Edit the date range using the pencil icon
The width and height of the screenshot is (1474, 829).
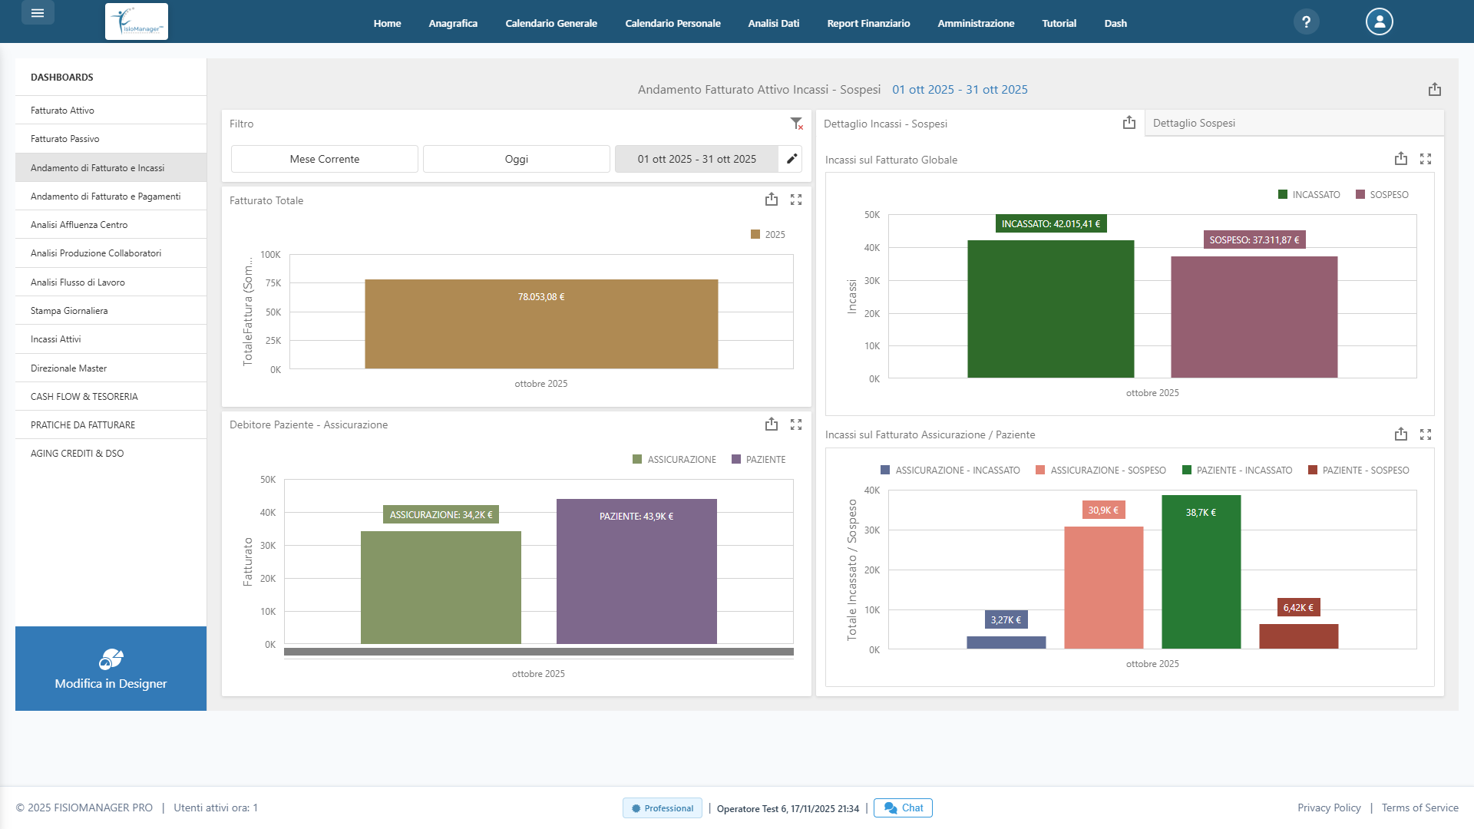pyautogui.click(x=792, y=159)
